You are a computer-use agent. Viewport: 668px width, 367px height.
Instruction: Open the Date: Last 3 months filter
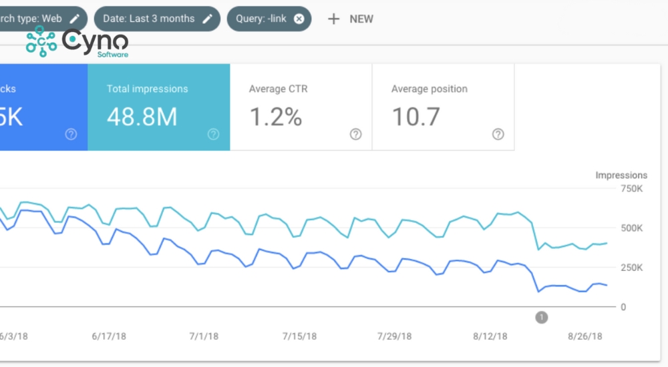[x=150, y=19]
